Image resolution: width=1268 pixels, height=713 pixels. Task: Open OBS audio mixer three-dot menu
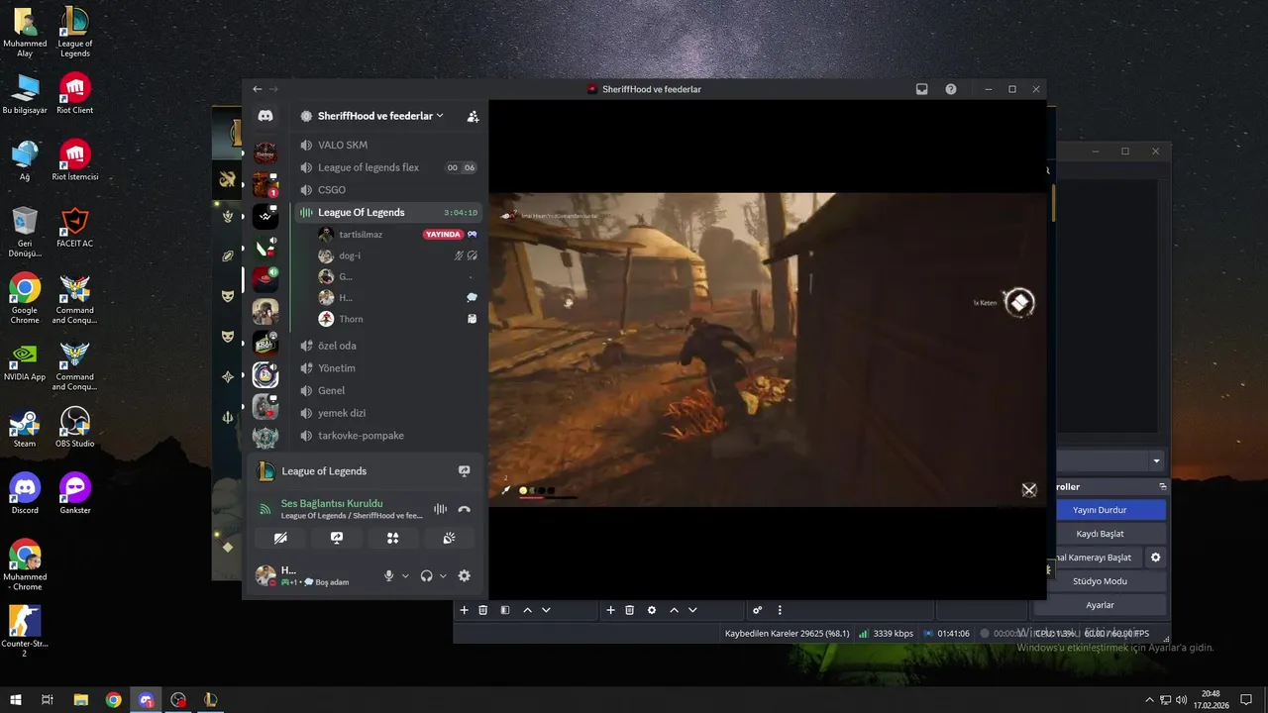[780, 610]
